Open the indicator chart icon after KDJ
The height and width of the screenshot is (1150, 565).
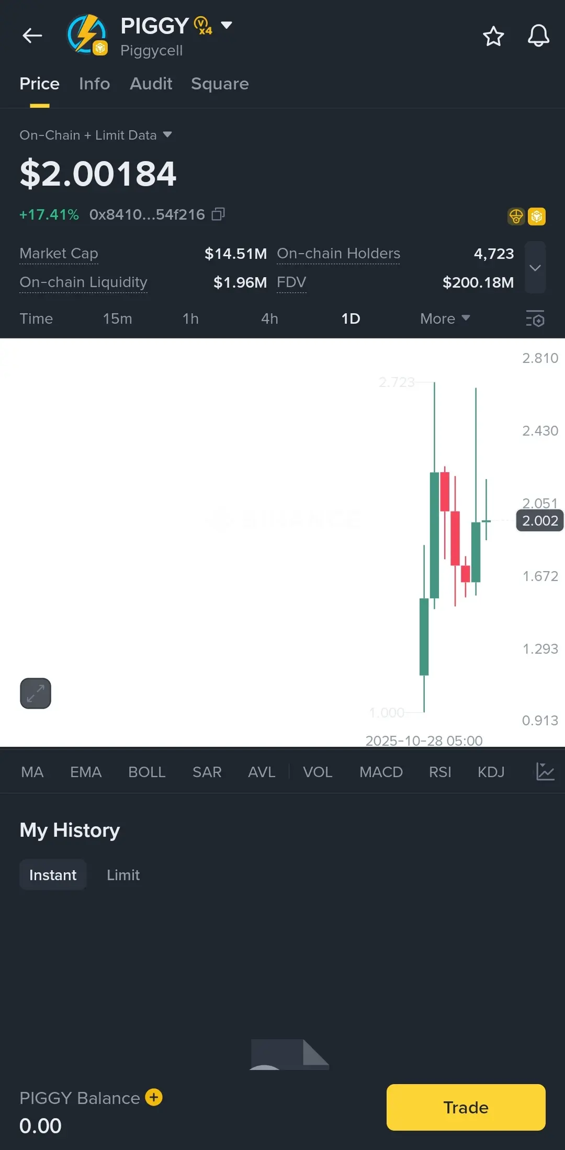(x=545, y=772)
